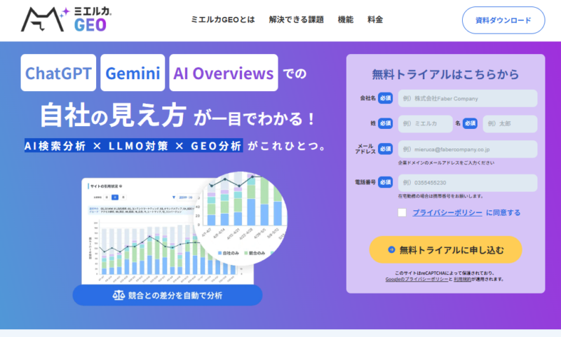Click the 姓 last name input field

(x=426, y=124)
